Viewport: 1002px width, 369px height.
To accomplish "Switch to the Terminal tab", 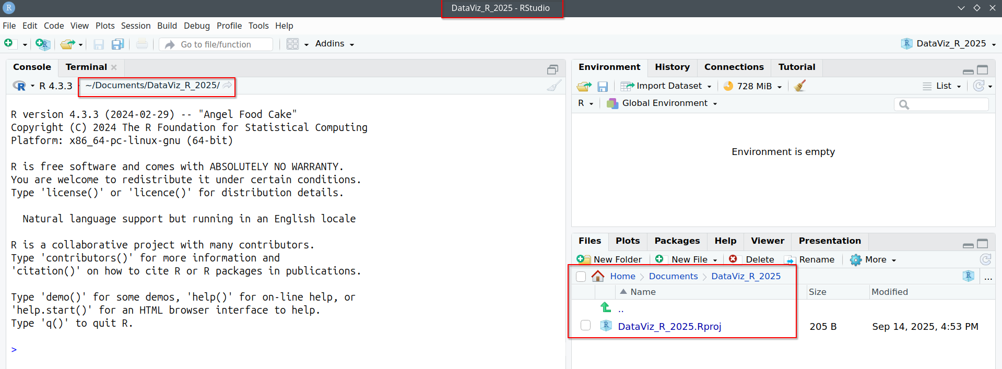I will click(86, 67).
